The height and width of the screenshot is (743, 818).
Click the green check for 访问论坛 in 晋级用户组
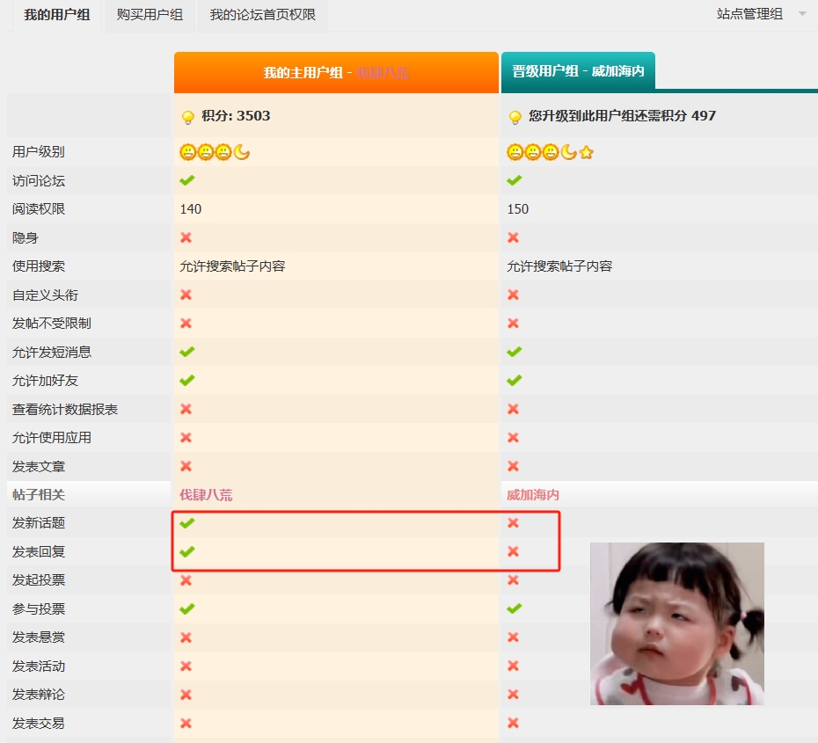pos(514,180)
